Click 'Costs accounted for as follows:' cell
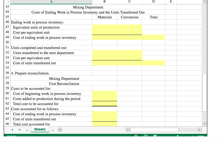Image resolution: width=224 pixels, height=143 pixels. pos(51,109)
